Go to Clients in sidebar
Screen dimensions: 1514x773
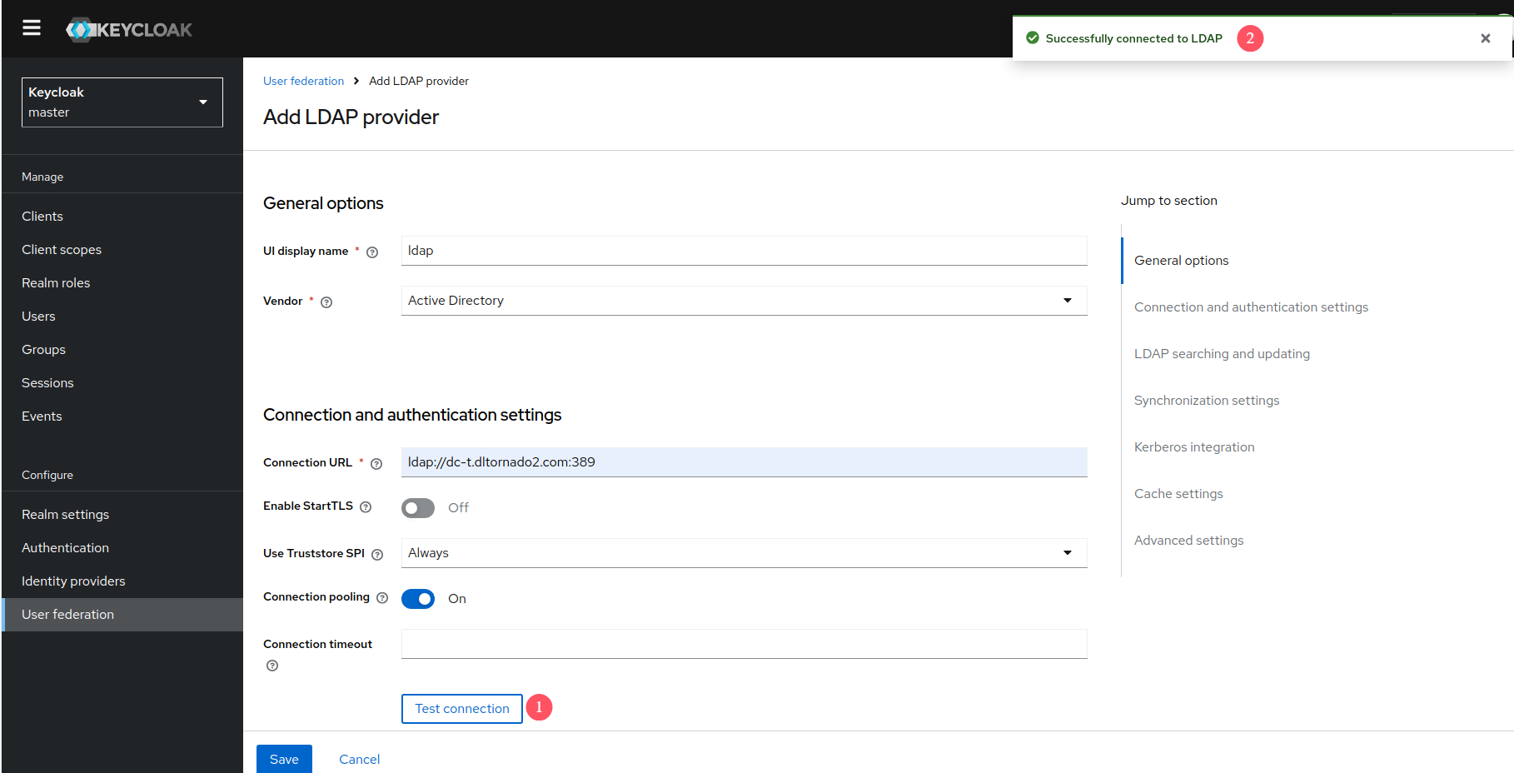[x=42, y=217]
